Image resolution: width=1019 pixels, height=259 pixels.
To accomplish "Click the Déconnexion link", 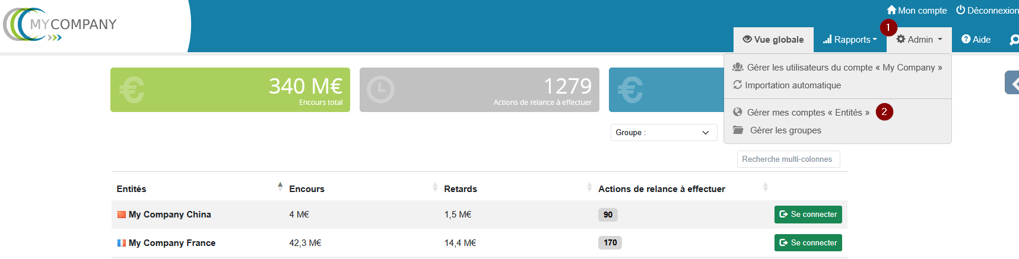I will 988,10.
